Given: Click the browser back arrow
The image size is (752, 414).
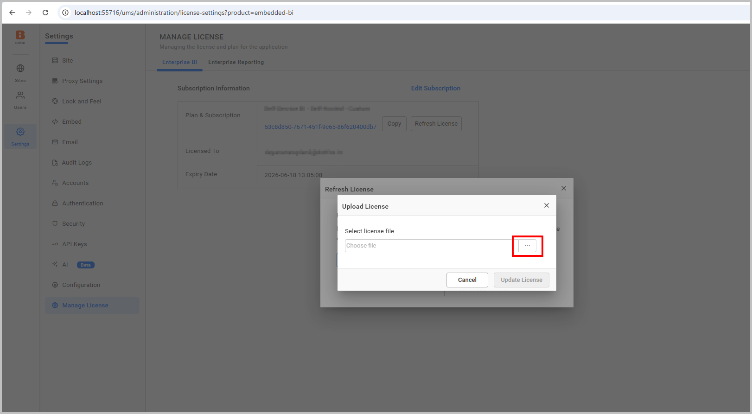Looking at the screenshot, I should [12, 13].
